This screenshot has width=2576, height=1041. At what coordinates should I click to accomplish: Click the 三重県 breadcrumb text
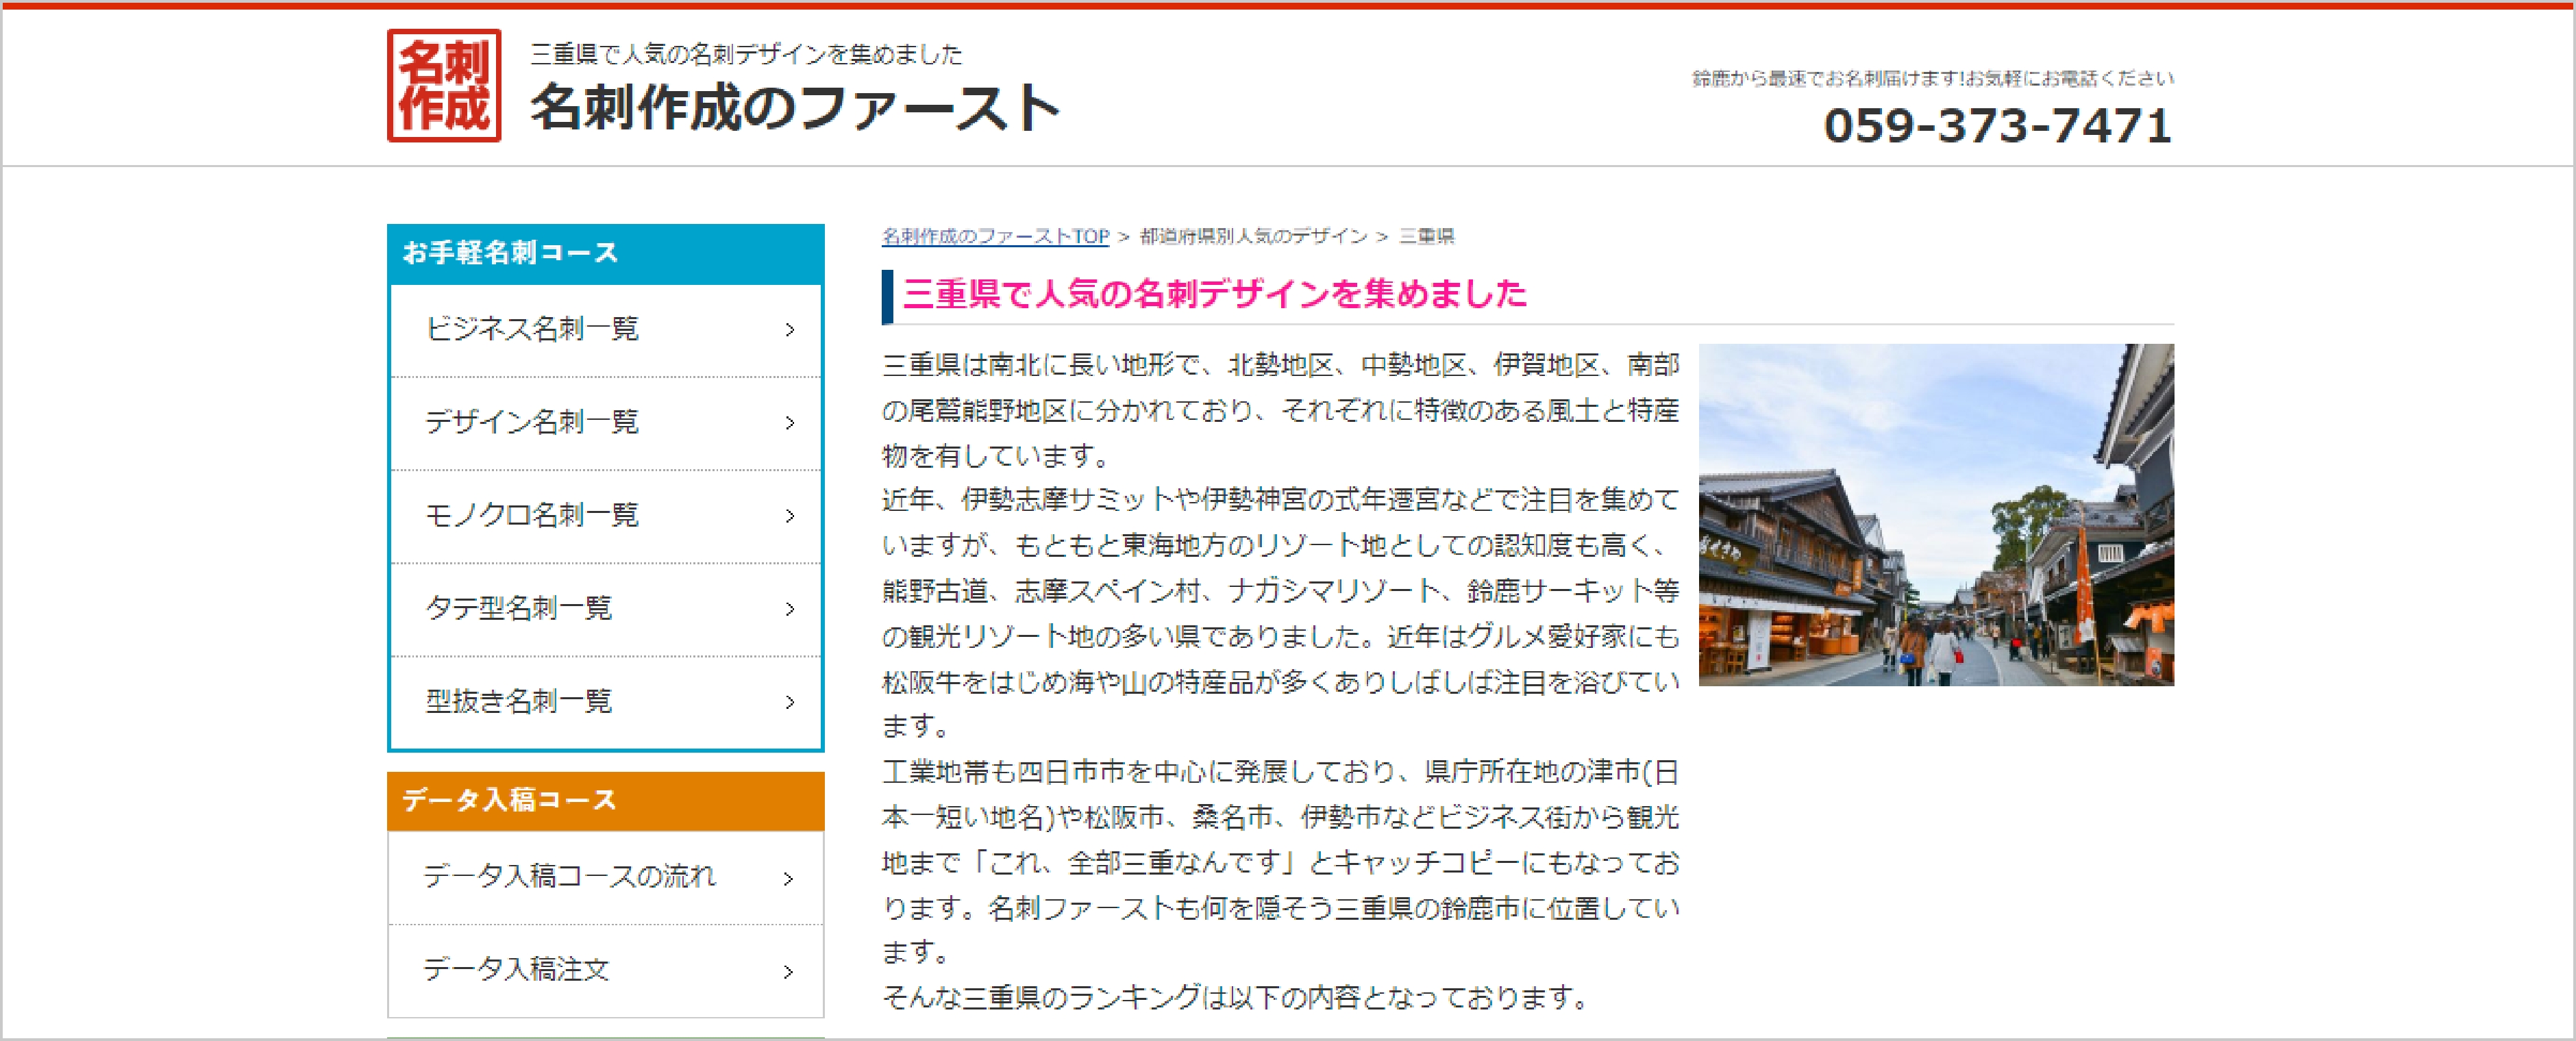pyautogui.click(x=1426, y=237)
